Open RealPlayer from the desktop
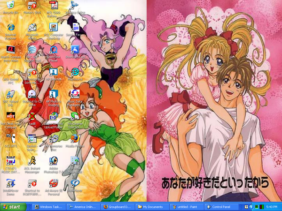This screenshot has height=211, width=282. (x=75, y=183)
